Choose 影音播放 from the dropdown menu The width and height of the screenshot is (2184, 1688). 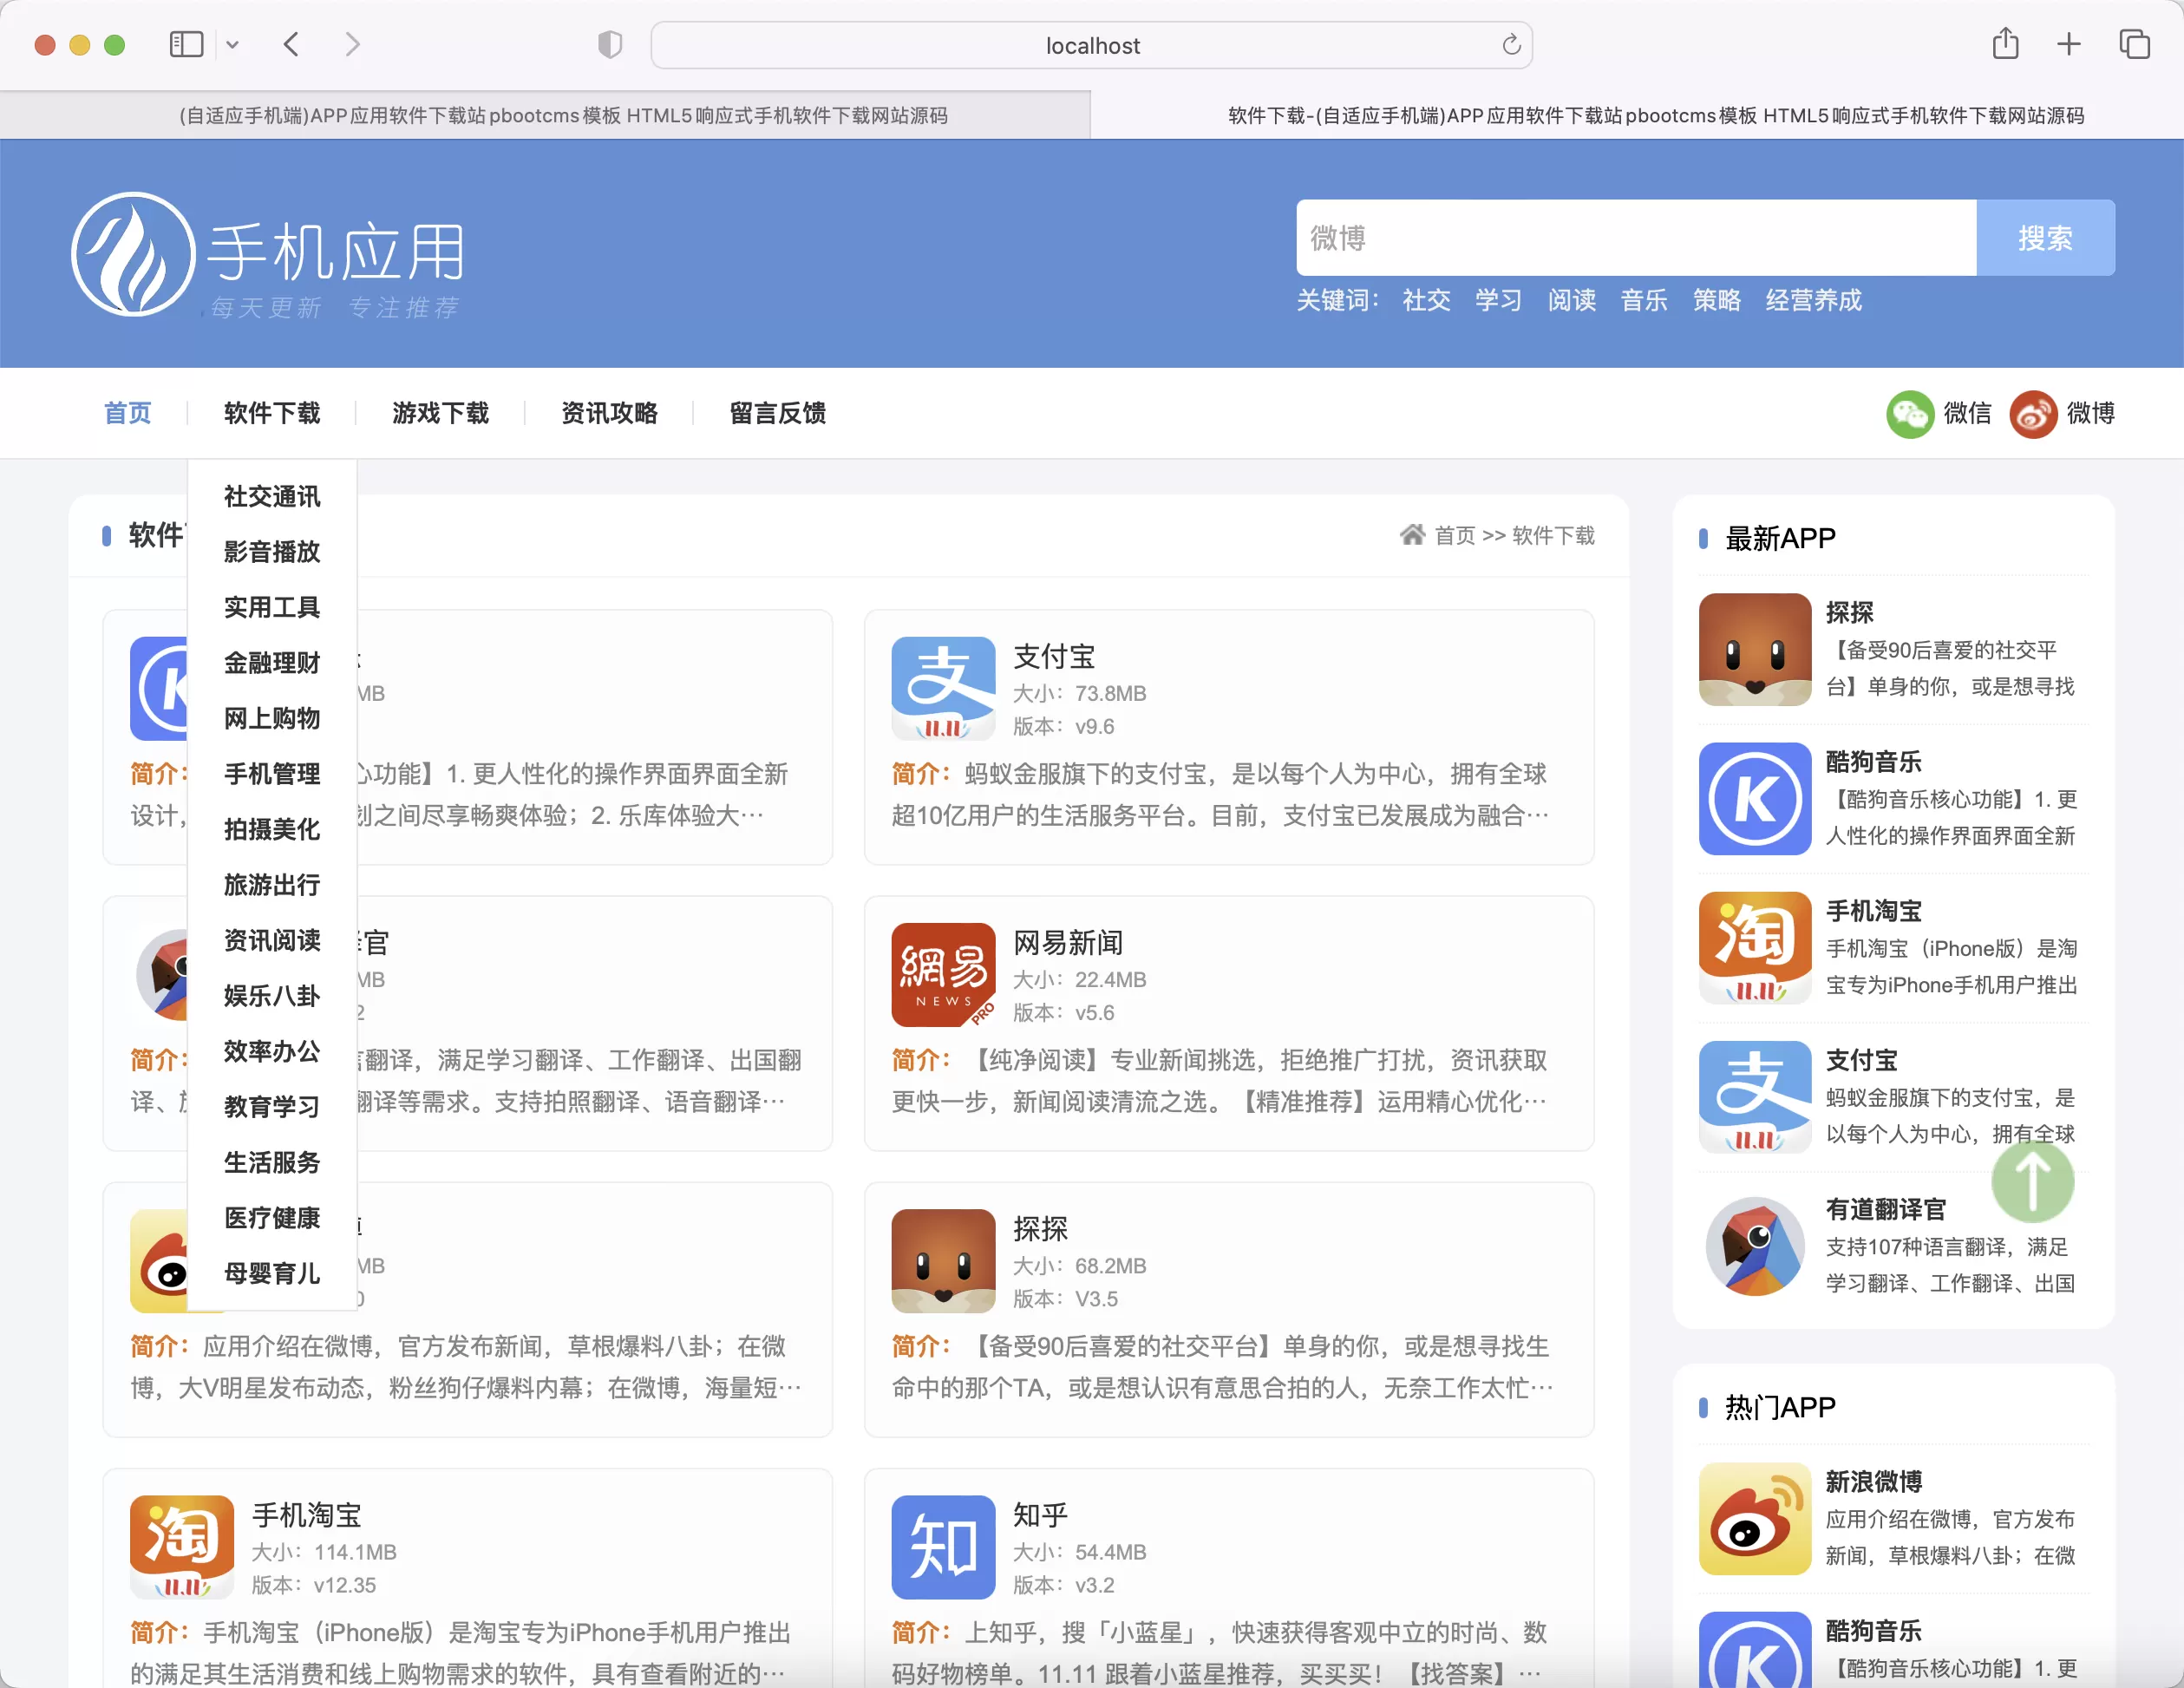[272, 551]
